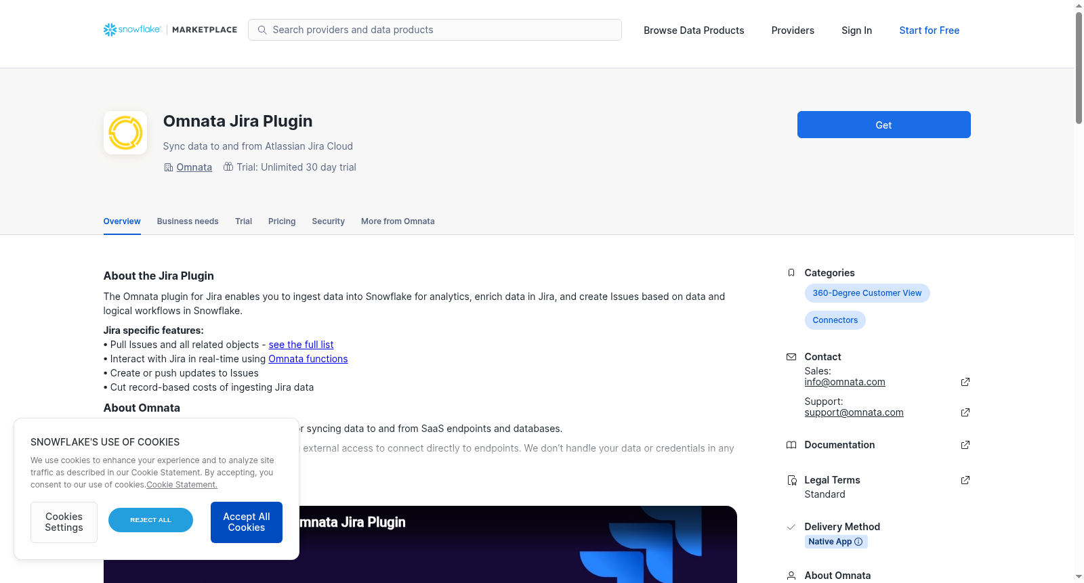Viewport: 1084px width, 583px height.
Task: Click the Delivery Method checkmark icon
Action: tap(791, 527)
